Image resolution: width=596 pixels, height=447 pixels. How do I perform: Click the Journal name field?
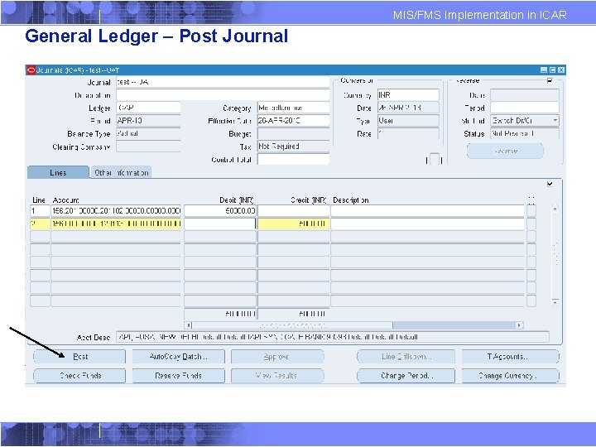pyautogui.click(x=223, y=82)
